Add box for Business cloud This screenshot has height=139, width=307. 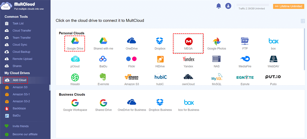tap(189, 105)
